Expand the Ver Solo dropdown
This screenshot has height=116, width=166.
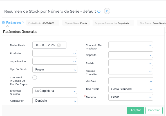pyautogui.click(x=131, y=81)
